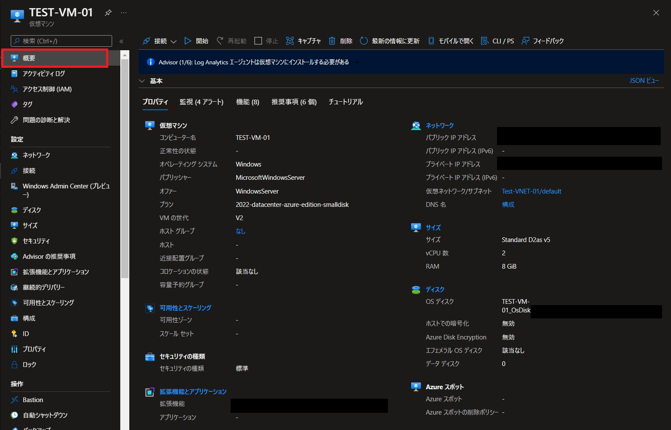Pin TEST-VM-01 using the pin icon
This screenshot has height=430, width=671.
tap(108, 13)
